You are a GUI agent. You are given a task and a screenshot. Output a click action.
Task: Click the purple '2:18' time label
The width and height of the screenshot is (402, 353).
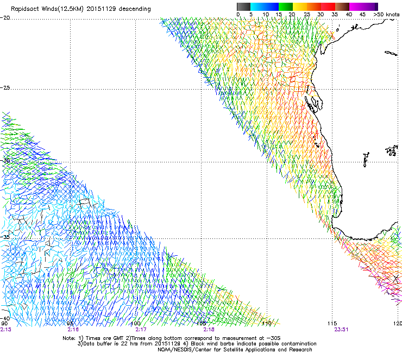pyautogui.click(x=209, y=330)
